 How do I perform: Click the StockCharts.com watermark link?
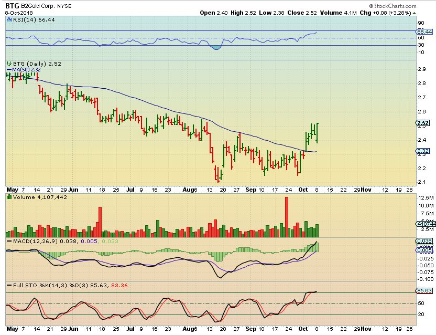pyautogui.click(x=393, y=6)
